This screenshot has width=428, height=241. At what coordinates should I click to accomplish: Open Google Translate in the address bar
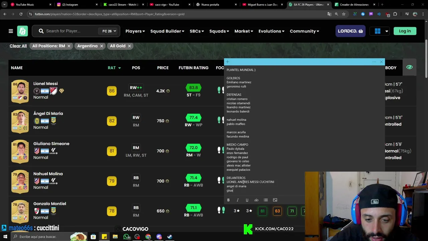(x=329, y=14)
